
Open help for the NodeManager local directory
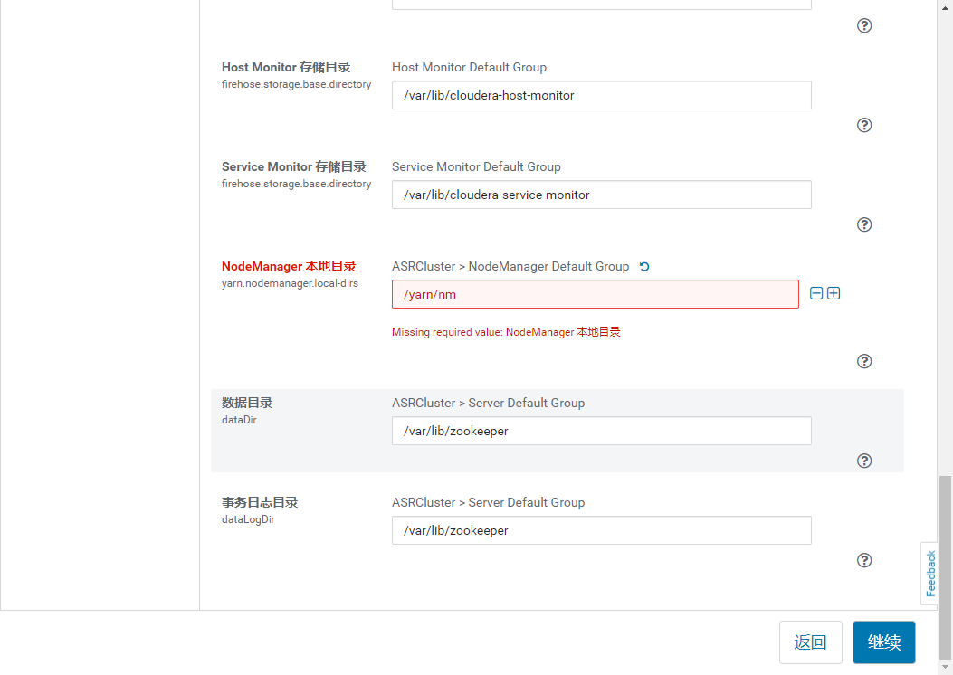point(863,362)
